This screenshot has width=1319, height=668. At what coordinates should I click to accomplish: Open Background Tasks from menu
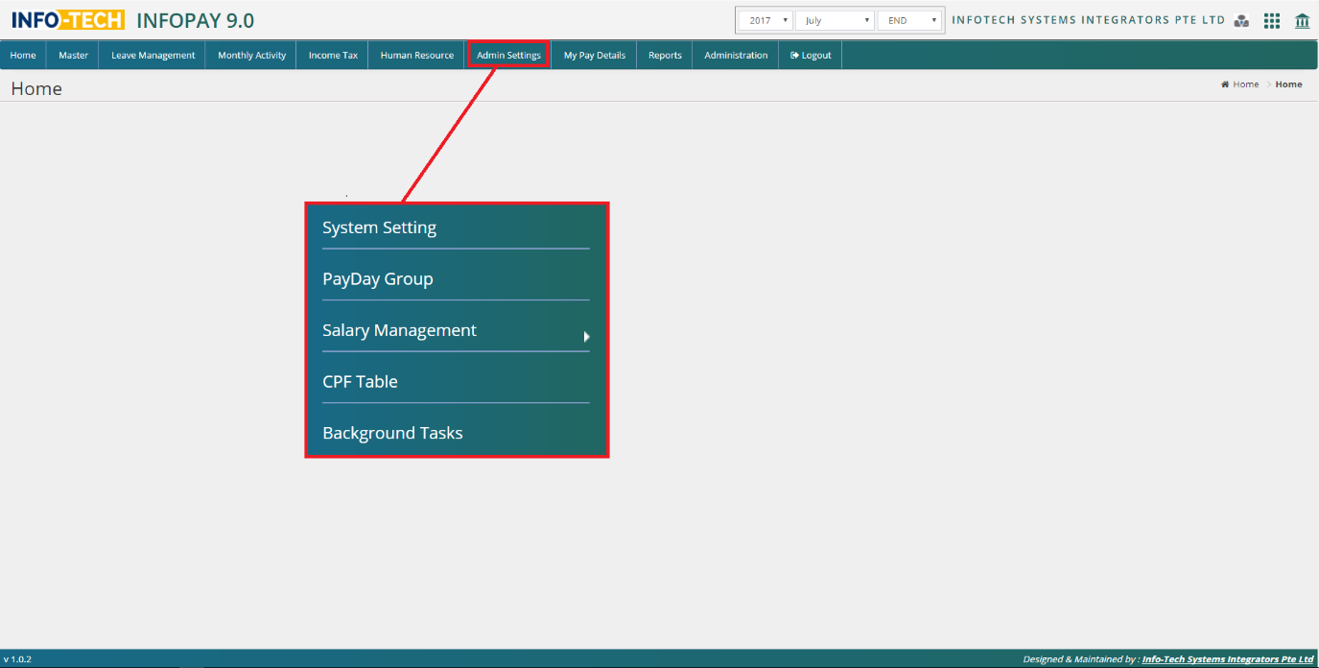392,433
